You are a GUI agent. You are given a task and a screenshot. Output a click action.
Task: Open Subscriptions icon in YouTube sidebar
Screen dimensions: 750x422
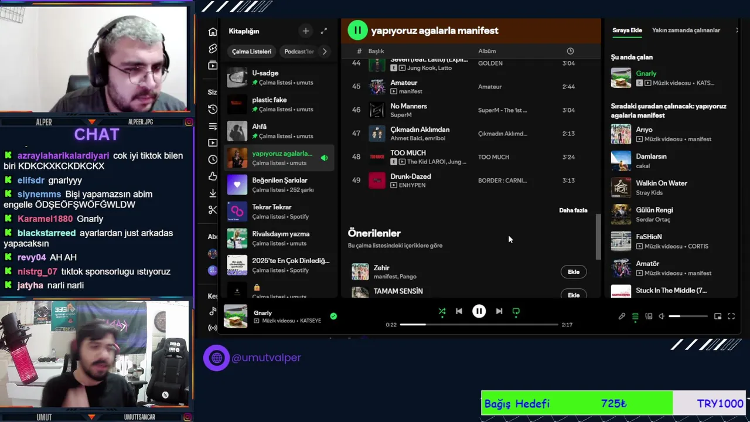pos(213,66)
